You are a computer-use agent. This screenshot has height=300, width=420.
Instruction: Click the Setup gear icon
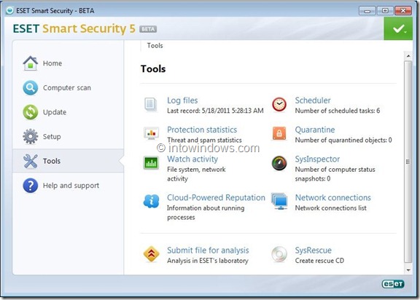pos(31,136)
